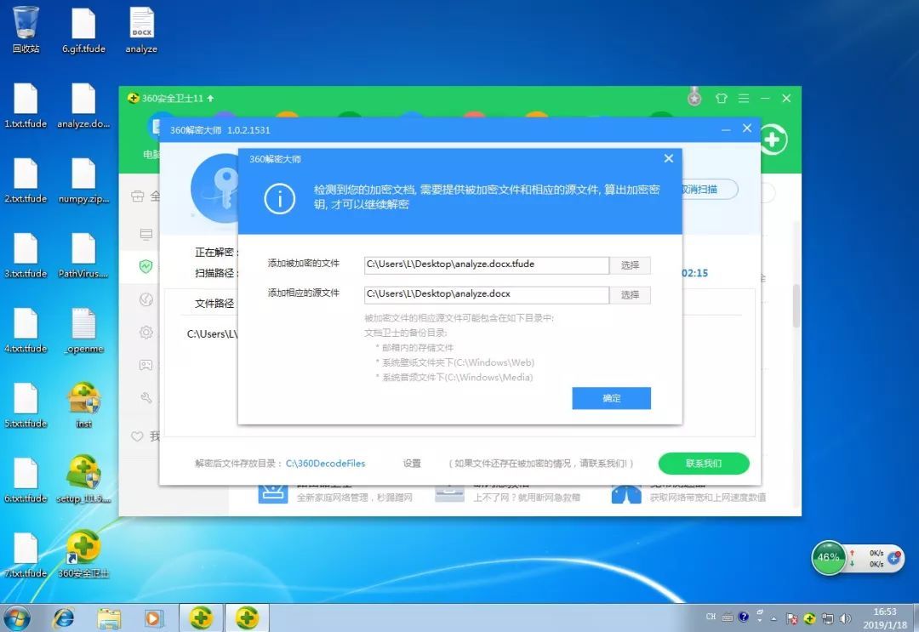Viewport: 919px width, 632px height.
Task: Open the 全新家庭网络管理 router tool
Action: tap(334, 492)
